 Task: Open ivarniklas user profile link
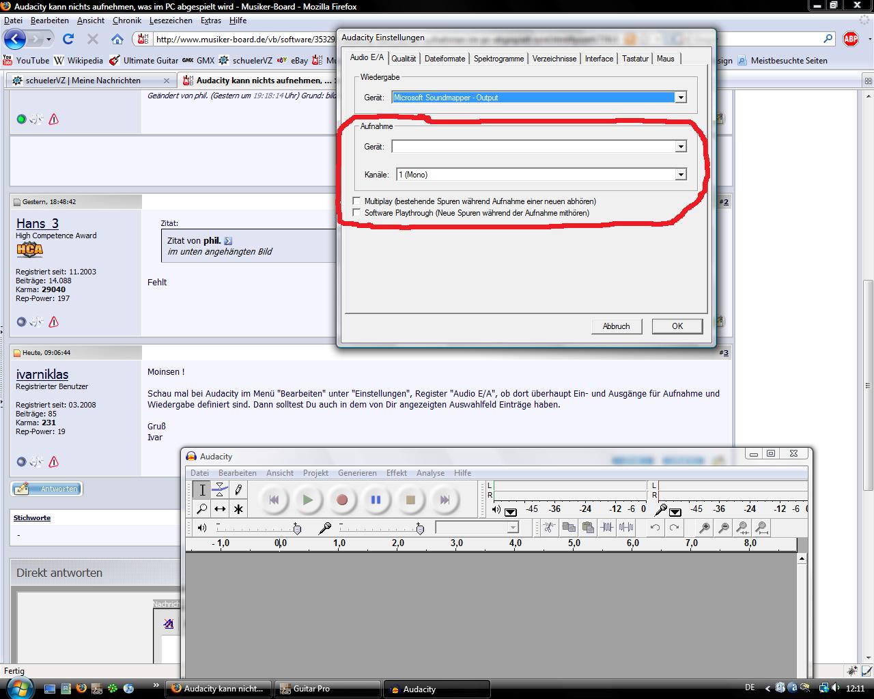pyautogui.click(x=42, y=374)
